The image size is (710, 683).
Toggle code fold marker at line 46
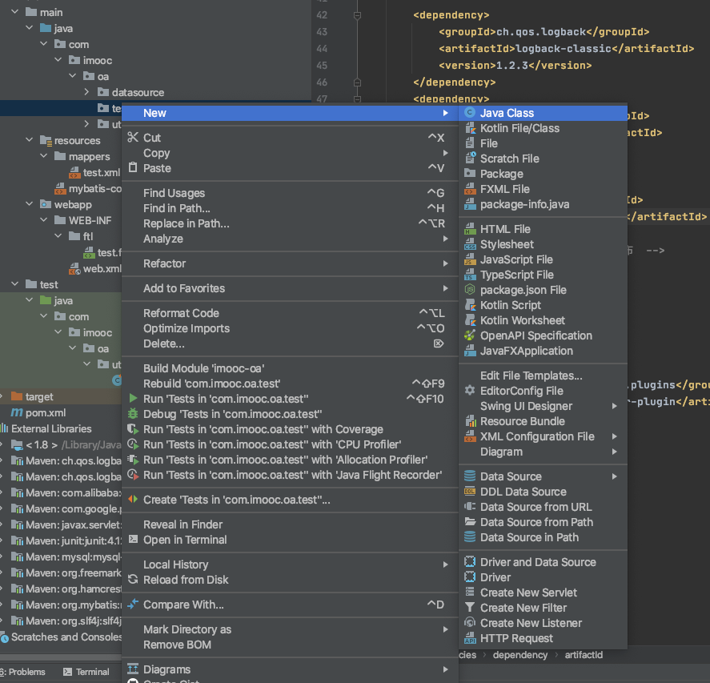tap(357, 82)
